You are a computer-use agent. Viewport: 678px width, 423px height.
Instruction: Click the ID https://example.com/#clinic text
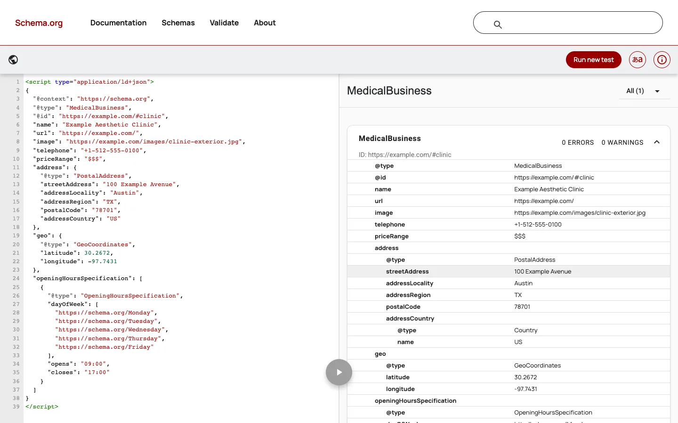click(405, 155)
